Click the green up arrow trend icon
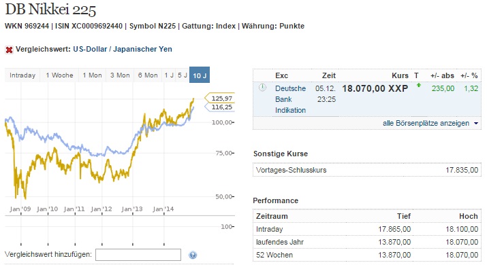This screenshot has width=487, height=265. pos(419,85)
